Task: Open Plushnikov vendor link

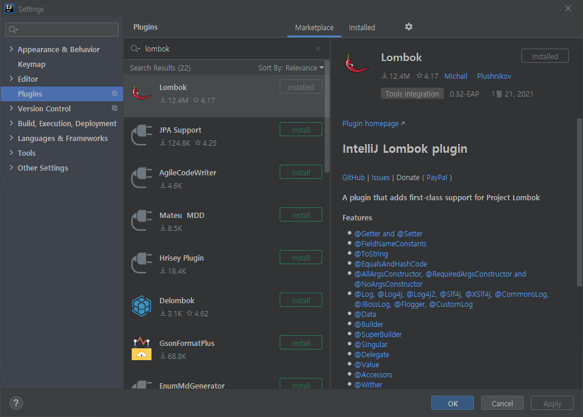Action: pos(494,76)
